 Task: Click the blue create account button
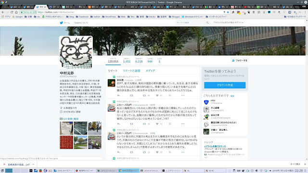coord(225,85)
